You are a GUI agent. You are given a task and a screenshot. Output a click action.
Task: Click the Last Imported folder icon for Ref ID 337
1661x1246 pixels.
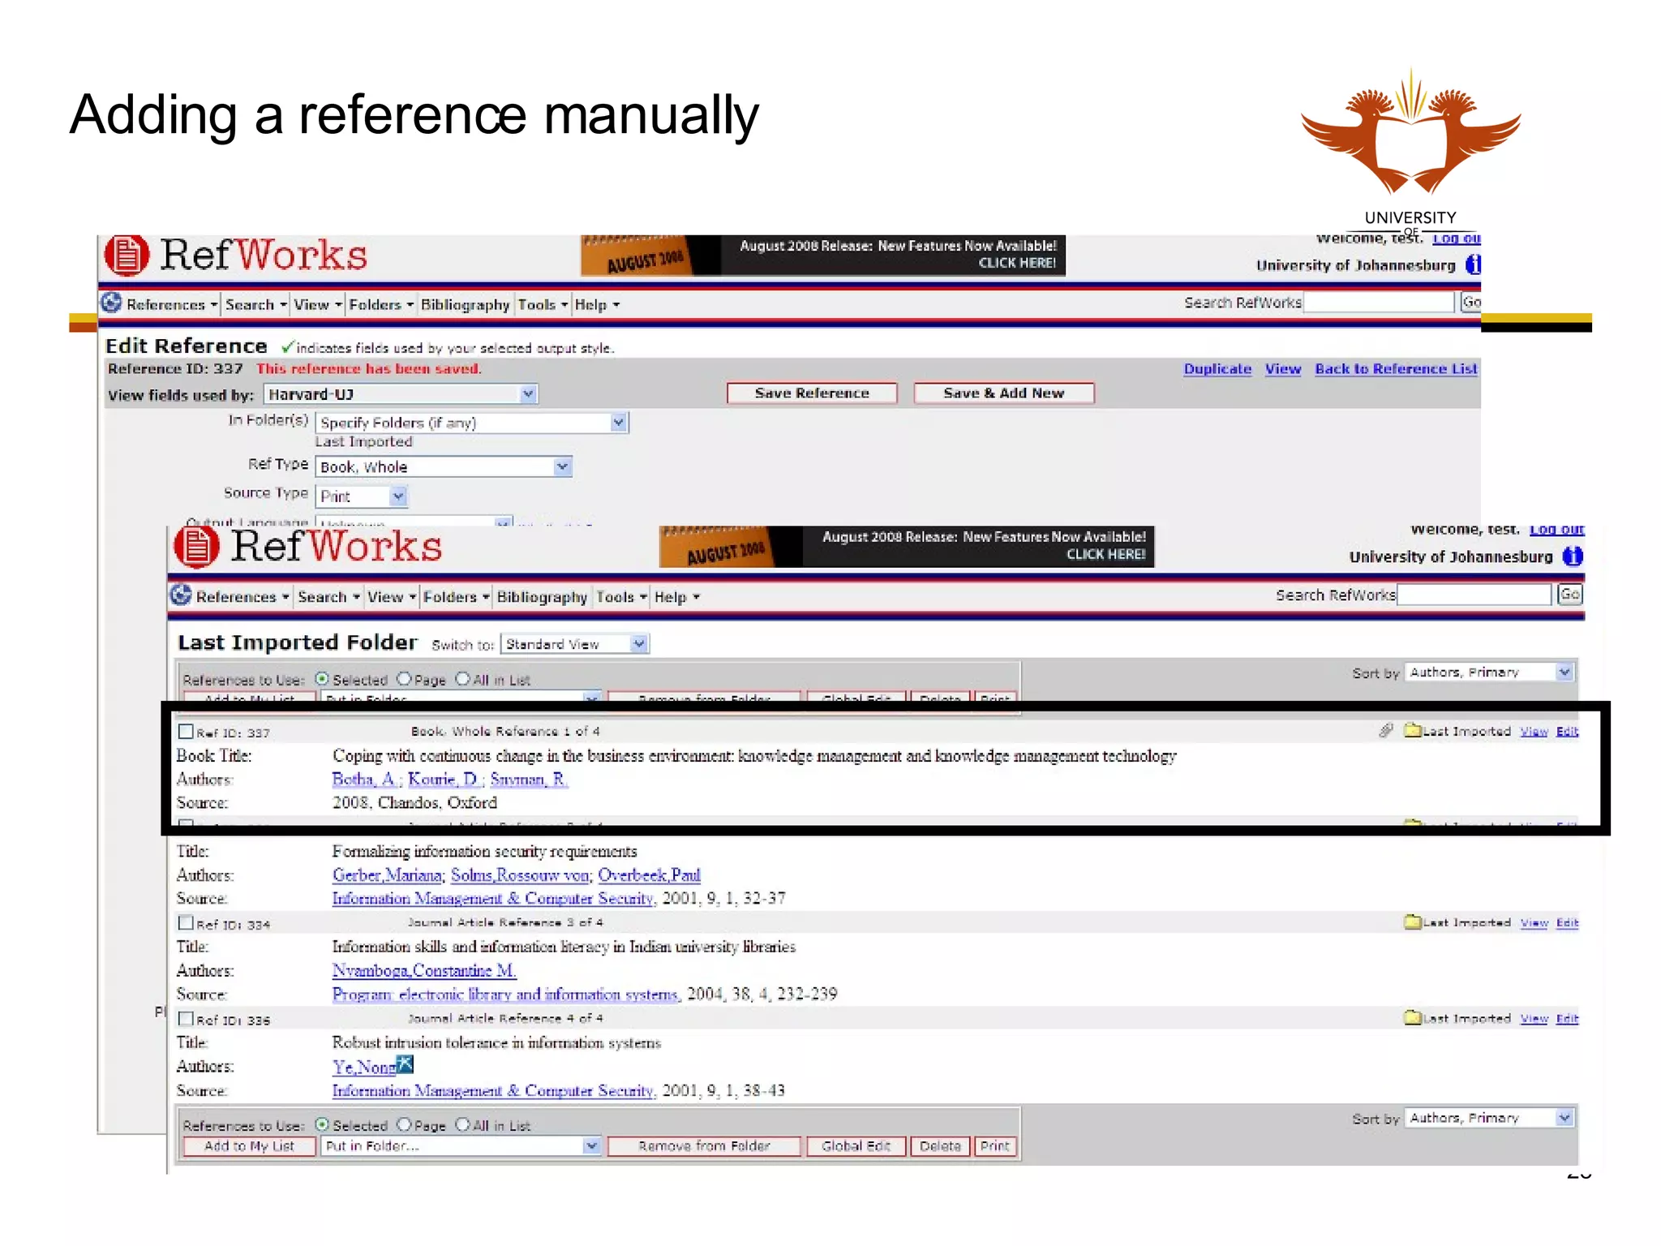[1413, 730]
